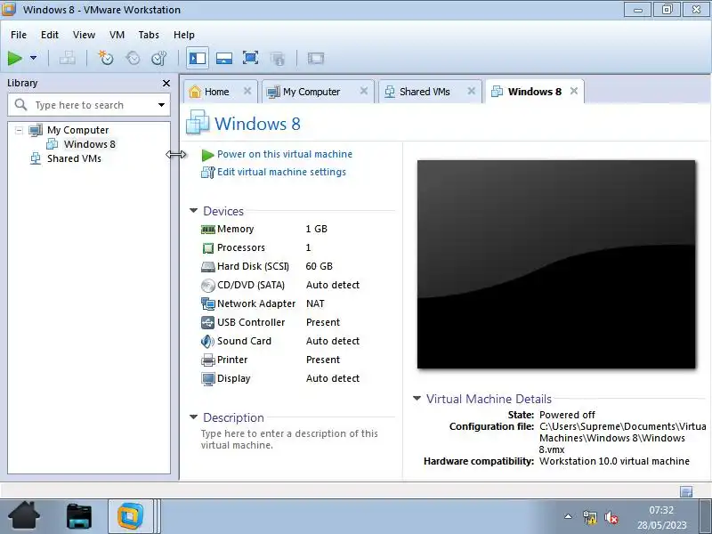The height and width of the screenshot is (534, 712).
Task: Click the Workstation 10.0 virtual machine text
Action: click(x=614, y=461)
